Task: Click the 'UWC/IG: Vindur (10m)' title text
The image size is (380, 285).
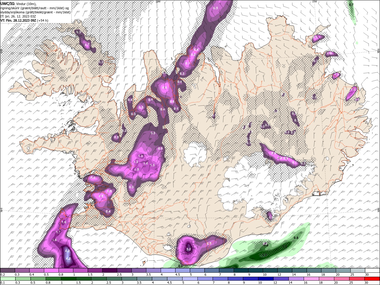Action: click(x=18, y=4)
